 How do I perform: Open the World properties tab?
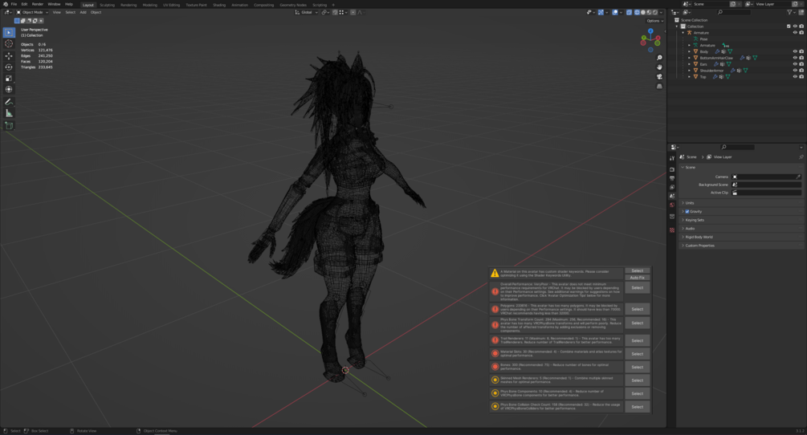[x=672, y=205]
